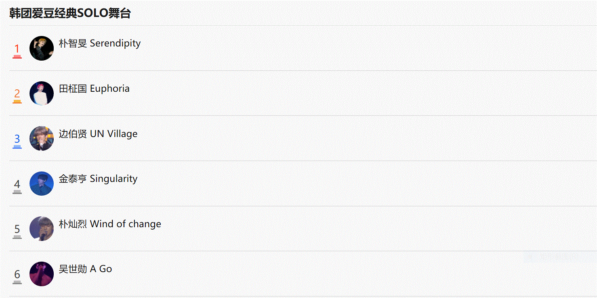Screen dimensions: 597x298
Task: Click the red rank 1 badge
Action: click(17, 51)
